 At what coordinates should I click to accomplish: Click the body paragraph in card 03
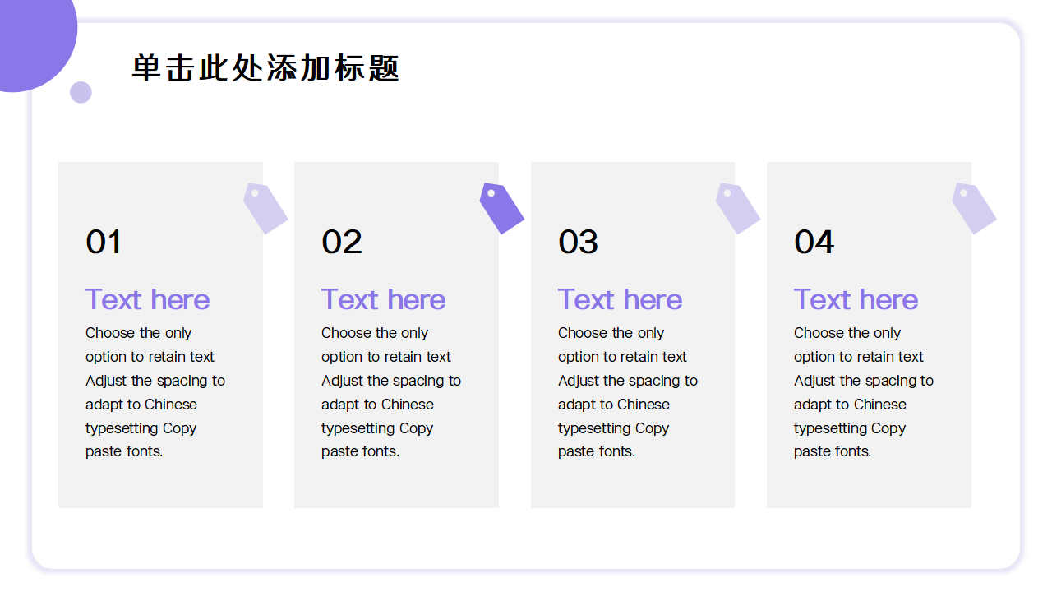tap(627, 392)
